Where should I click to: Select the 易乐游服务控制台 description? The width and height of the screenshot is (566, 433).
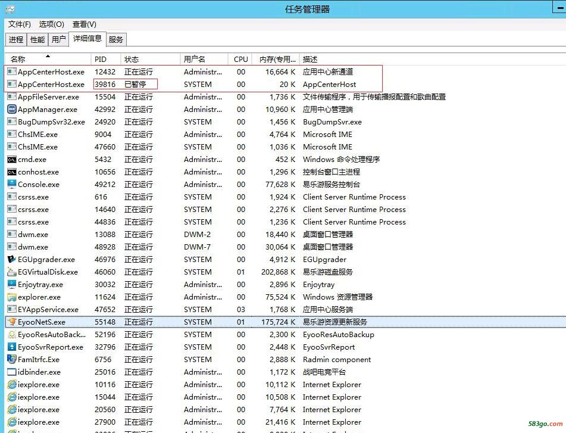(x=332, y=185)
